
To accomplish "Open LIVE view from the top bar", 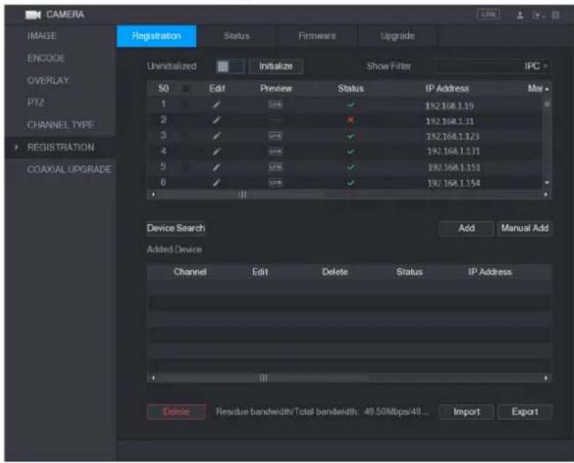I will click(x=488, y=15).
